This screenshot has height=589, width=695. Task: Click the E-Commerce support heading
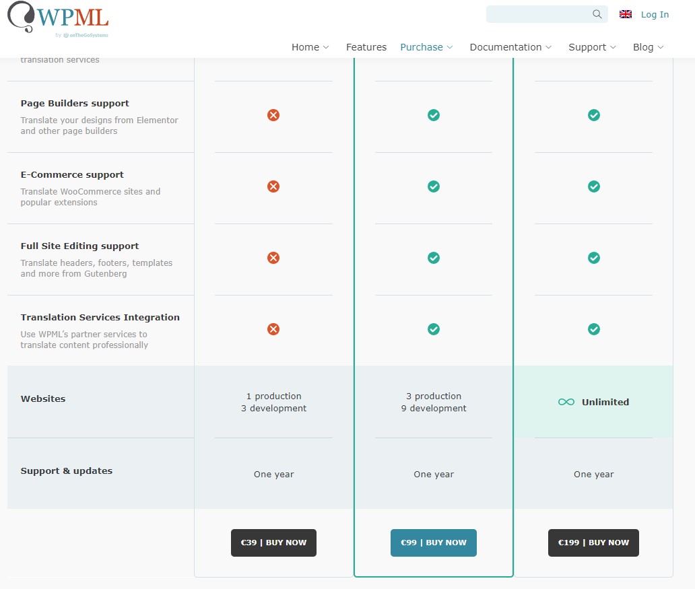[72, 174]
